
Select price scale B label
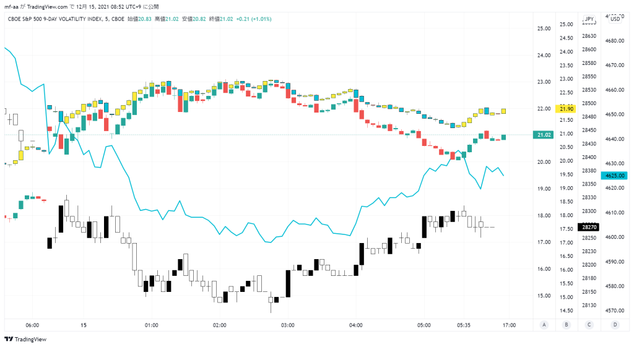(567, 325)
